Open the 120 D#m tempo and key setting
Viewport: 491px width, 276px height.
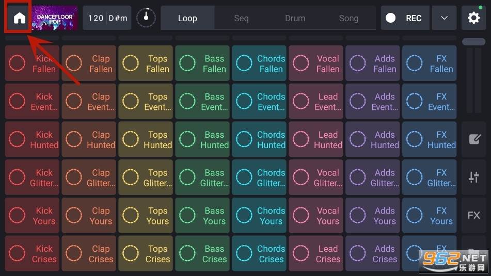pyautogui.click(x=107, y=18)
